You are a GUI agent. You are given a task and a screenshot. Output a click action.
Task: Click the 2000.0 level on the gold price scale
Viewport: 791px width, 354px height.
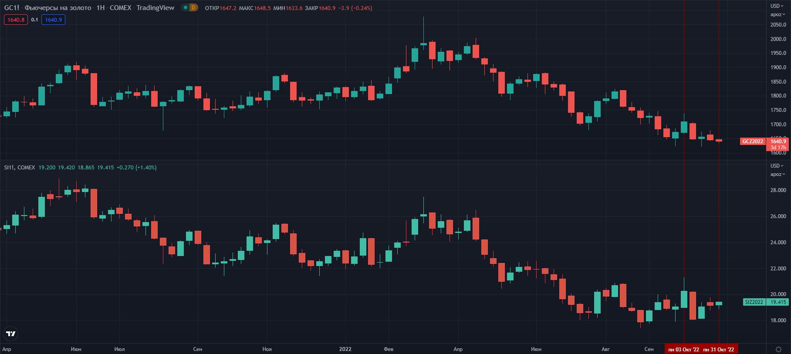pos(778,39)
